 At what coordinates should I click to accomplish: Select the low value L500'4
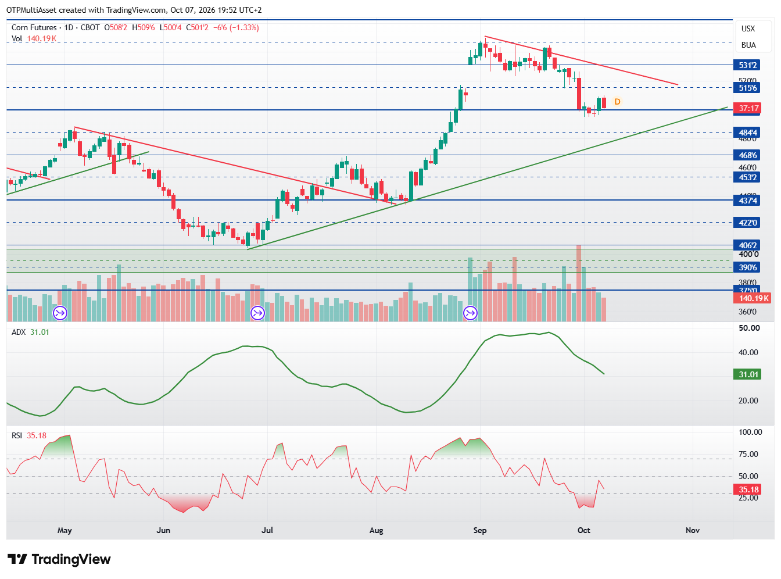pos(170,27)
